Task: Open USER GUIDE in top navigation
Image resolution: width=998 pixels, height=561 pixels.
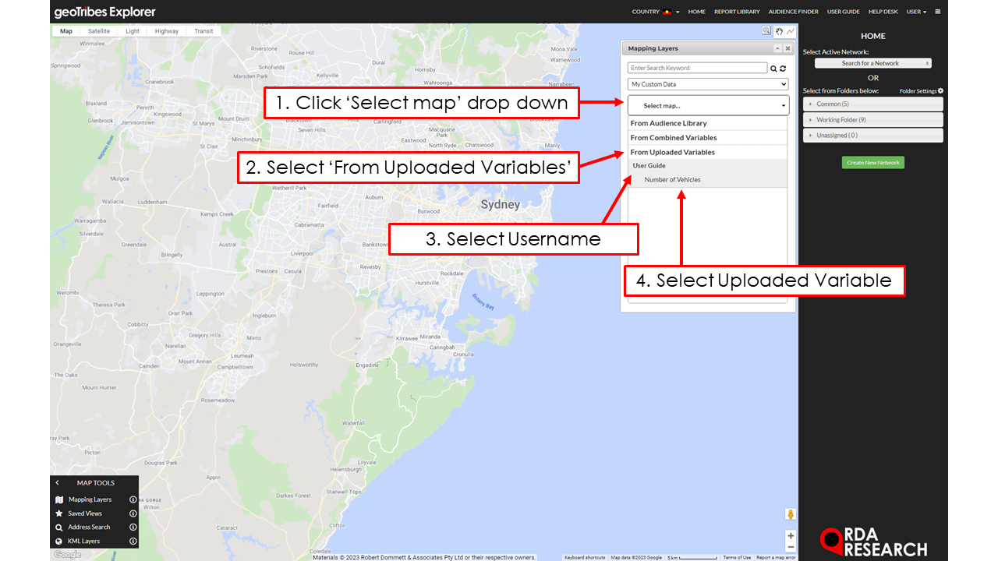Action: (844, 12)
